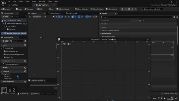Select the SpringArm component
179x101 pixels.
(12, 26)
